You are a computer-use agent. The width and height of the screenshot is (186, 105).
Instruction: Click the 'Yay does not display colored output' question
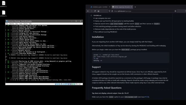tap(110, 93)
